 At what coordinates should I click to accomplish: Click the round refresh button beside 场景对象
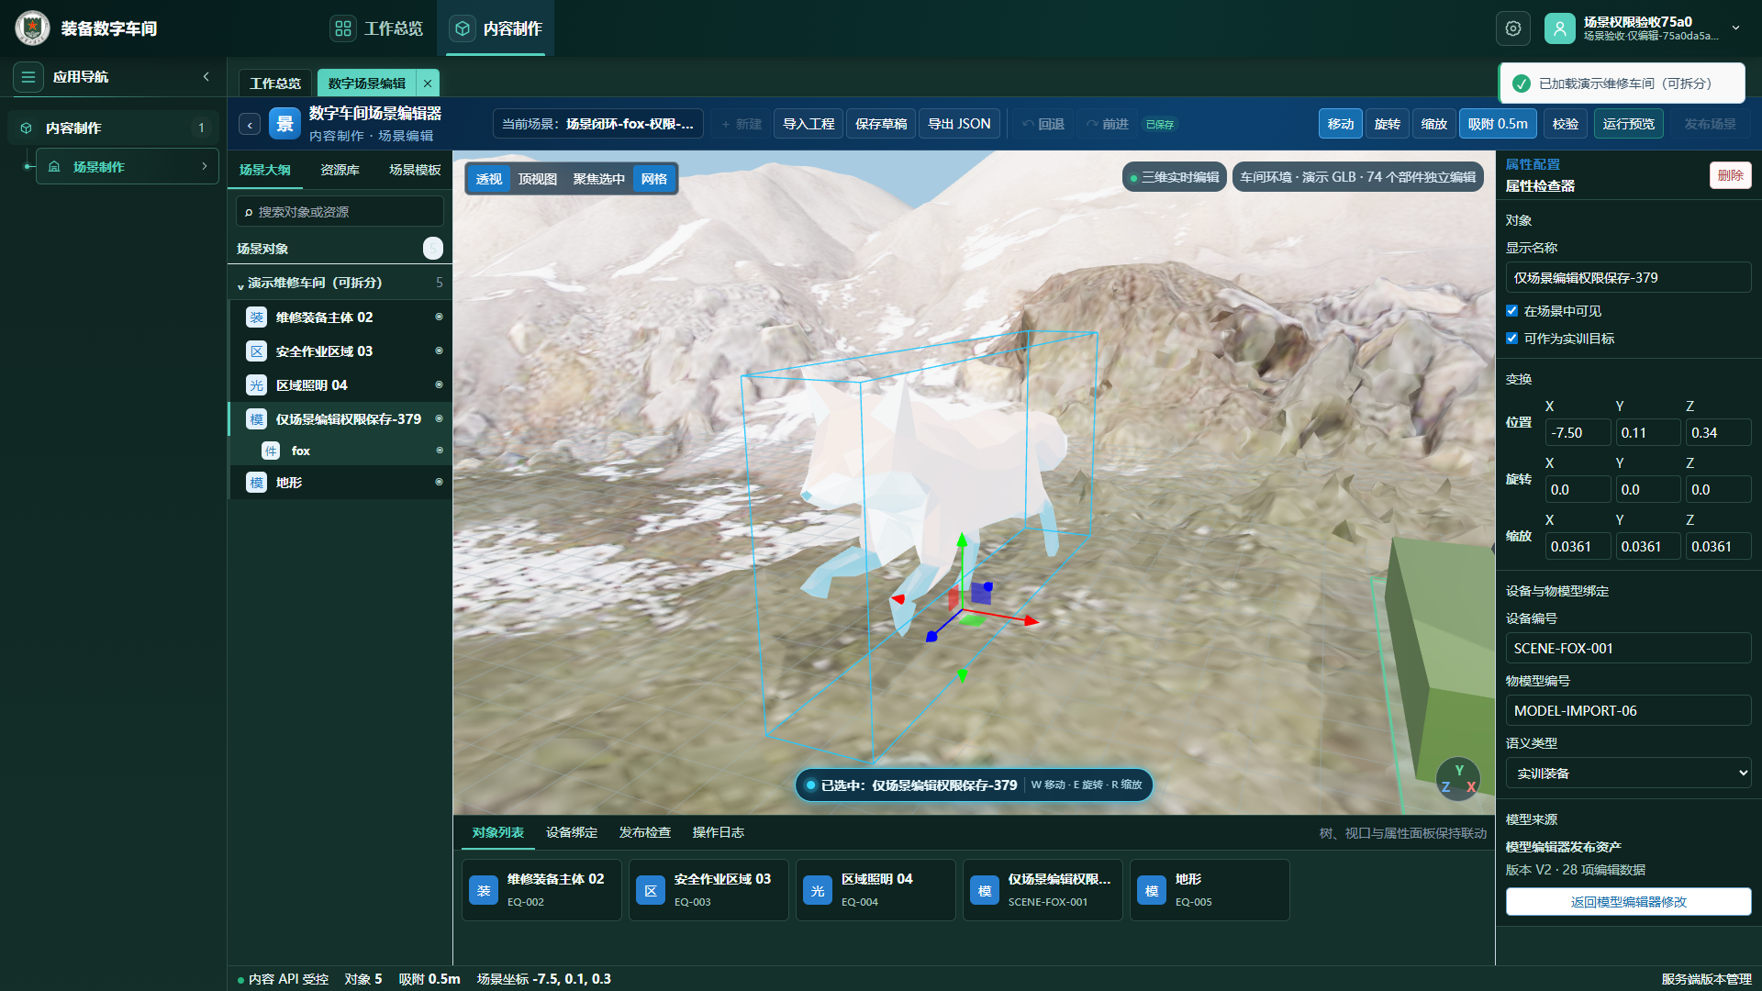tap(433, 249)
